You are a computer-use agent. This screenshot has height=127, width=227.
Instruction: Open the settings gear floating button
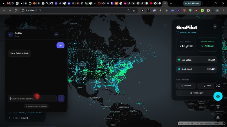pos(218,118)
